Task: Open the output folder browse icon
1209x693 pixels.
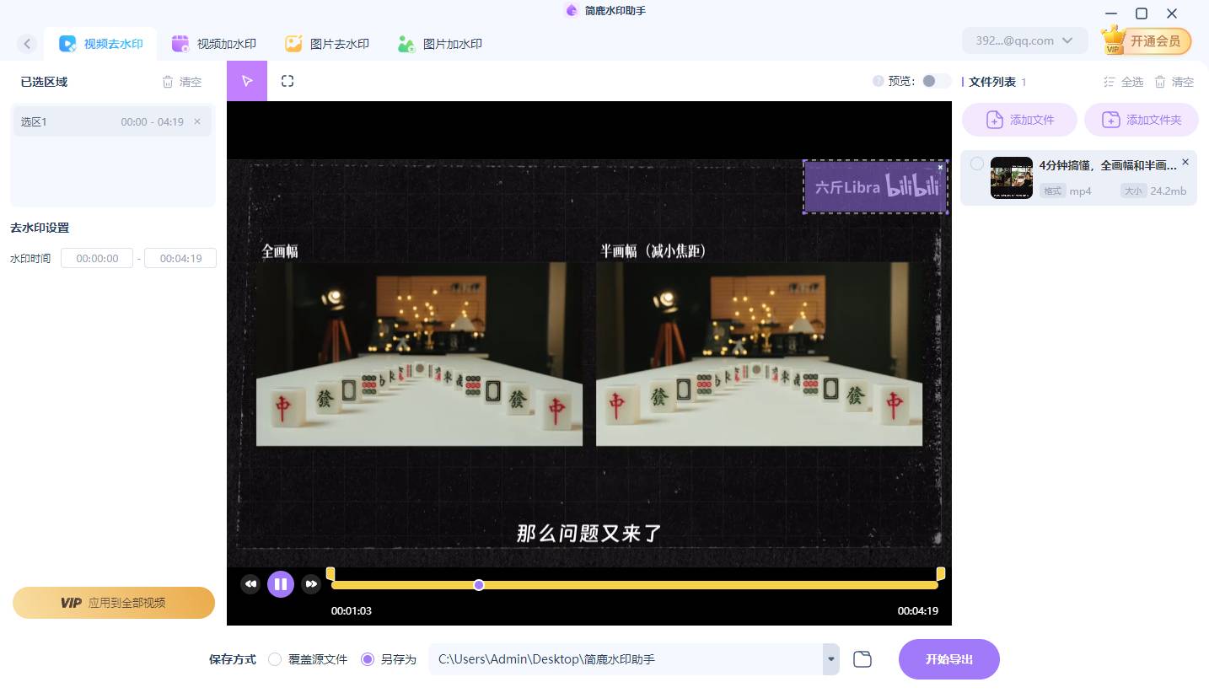Action: pos(862,659)
